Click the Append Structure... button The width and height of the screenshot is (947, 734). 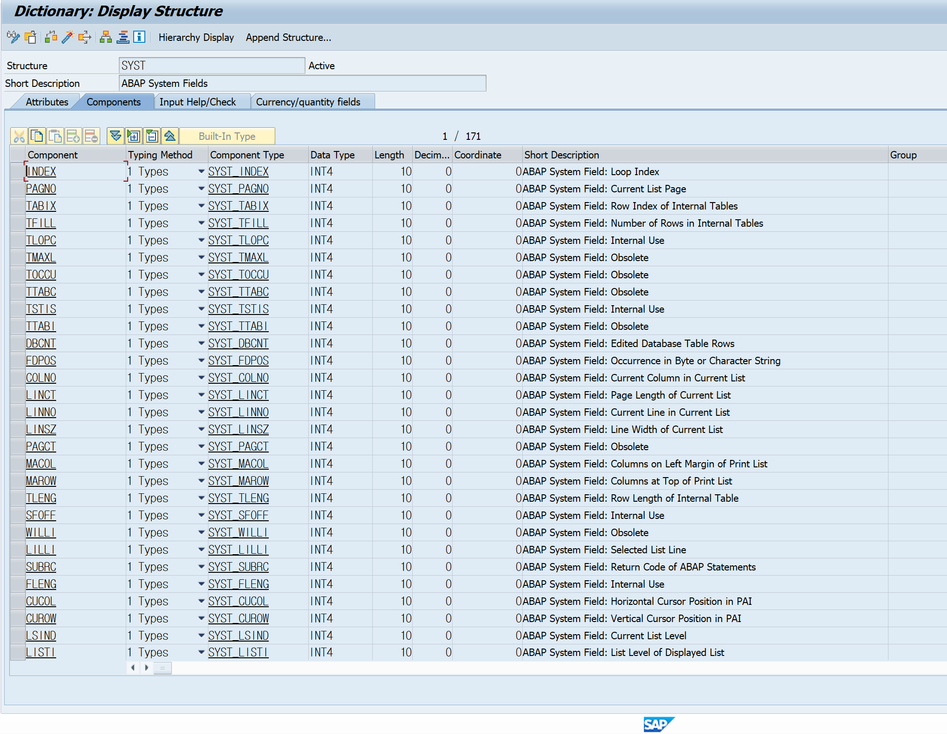point(288,37)
